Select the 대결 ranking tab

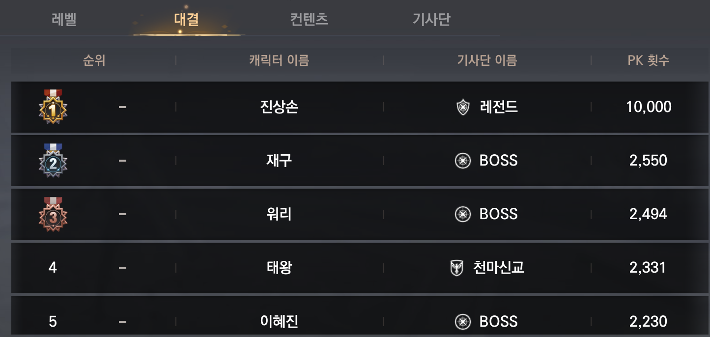coord(187,20)
